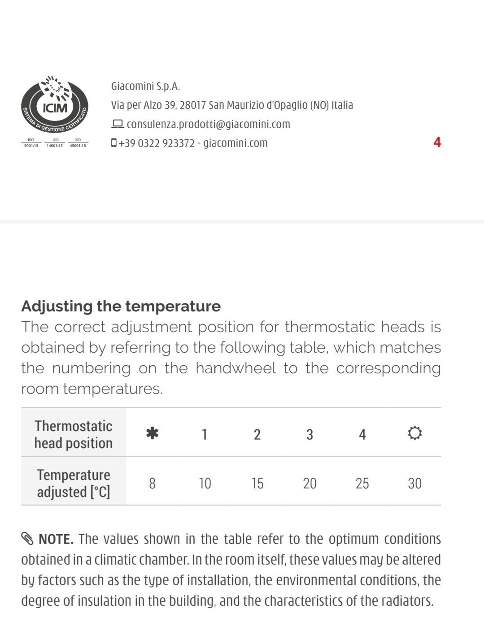Image resolution: width=484 pixels, height=622 pixels.
Task: Click the phone icon before +39 number
Action: tap(114, 143)
